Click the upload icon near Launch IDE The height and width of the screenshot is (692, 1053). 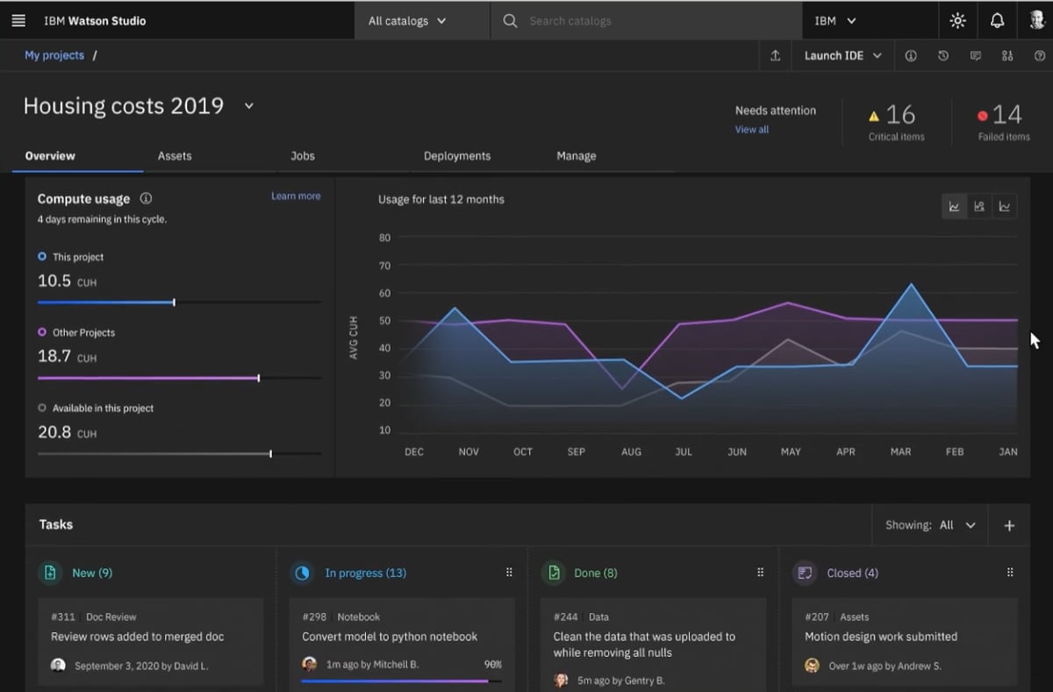[775, 55]
